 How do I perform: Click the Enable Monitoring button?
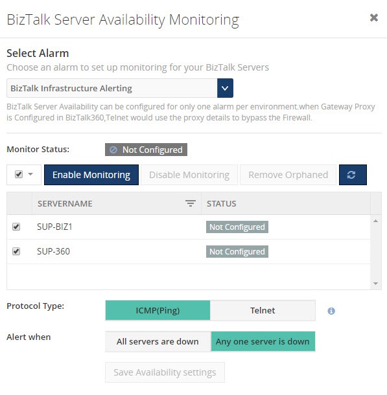91,175
